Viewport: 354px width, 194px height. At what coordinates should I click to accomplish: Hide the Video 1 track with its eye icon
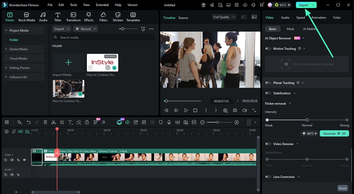[x=24, y=160]
